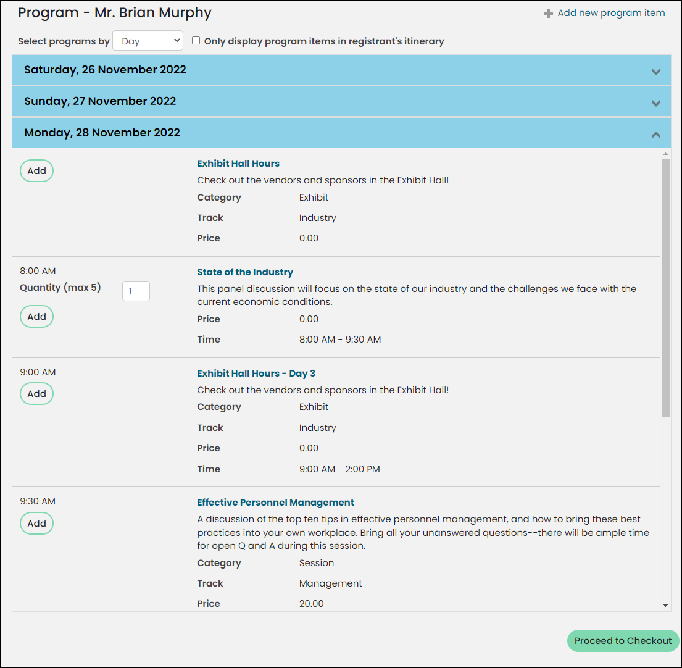Click the scrollbar up arrow
The image size is (682, 668).
[x=665, y=154]
